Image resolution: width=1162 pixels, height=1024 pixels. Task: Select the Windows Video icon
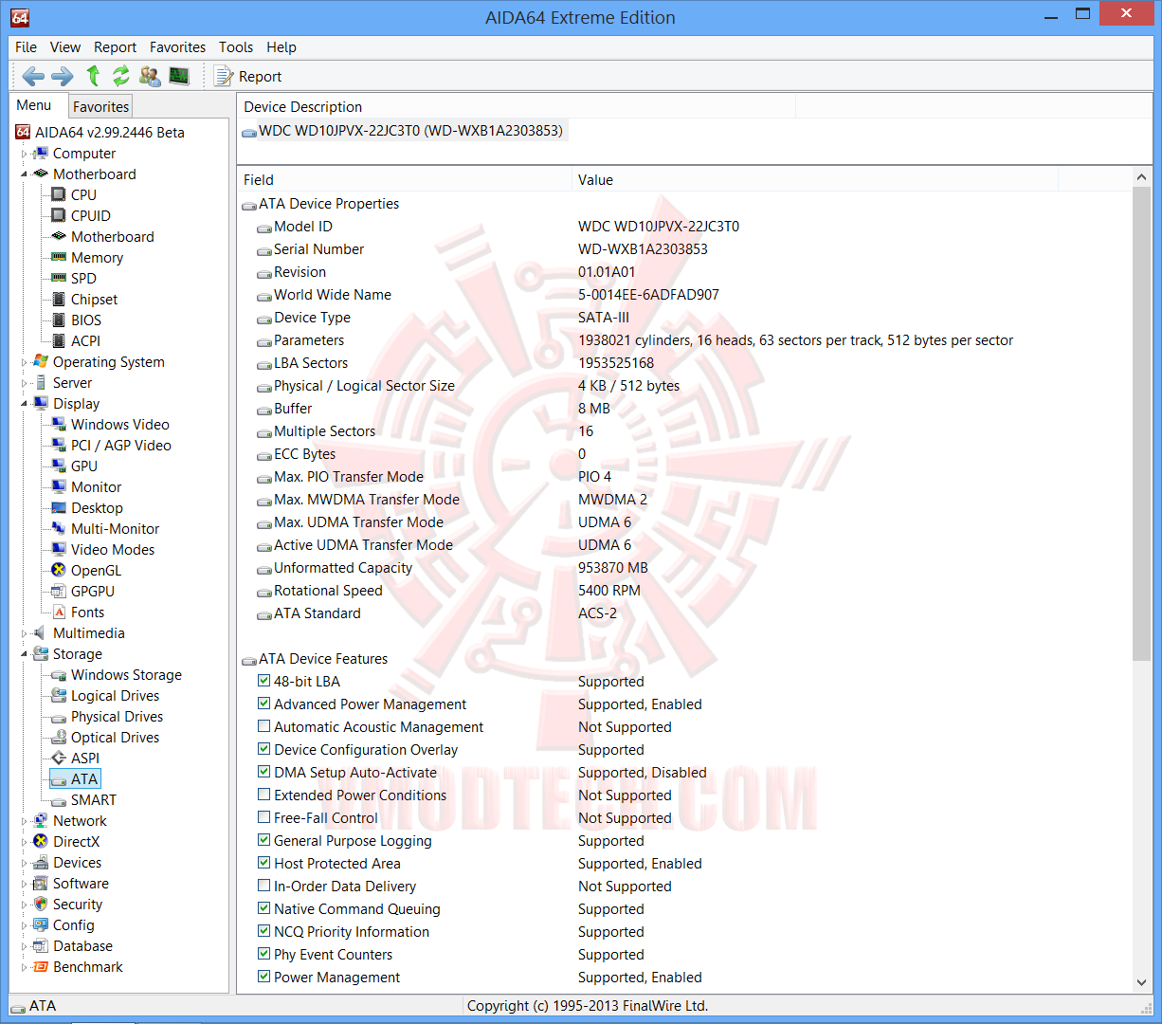coord(59,424)
